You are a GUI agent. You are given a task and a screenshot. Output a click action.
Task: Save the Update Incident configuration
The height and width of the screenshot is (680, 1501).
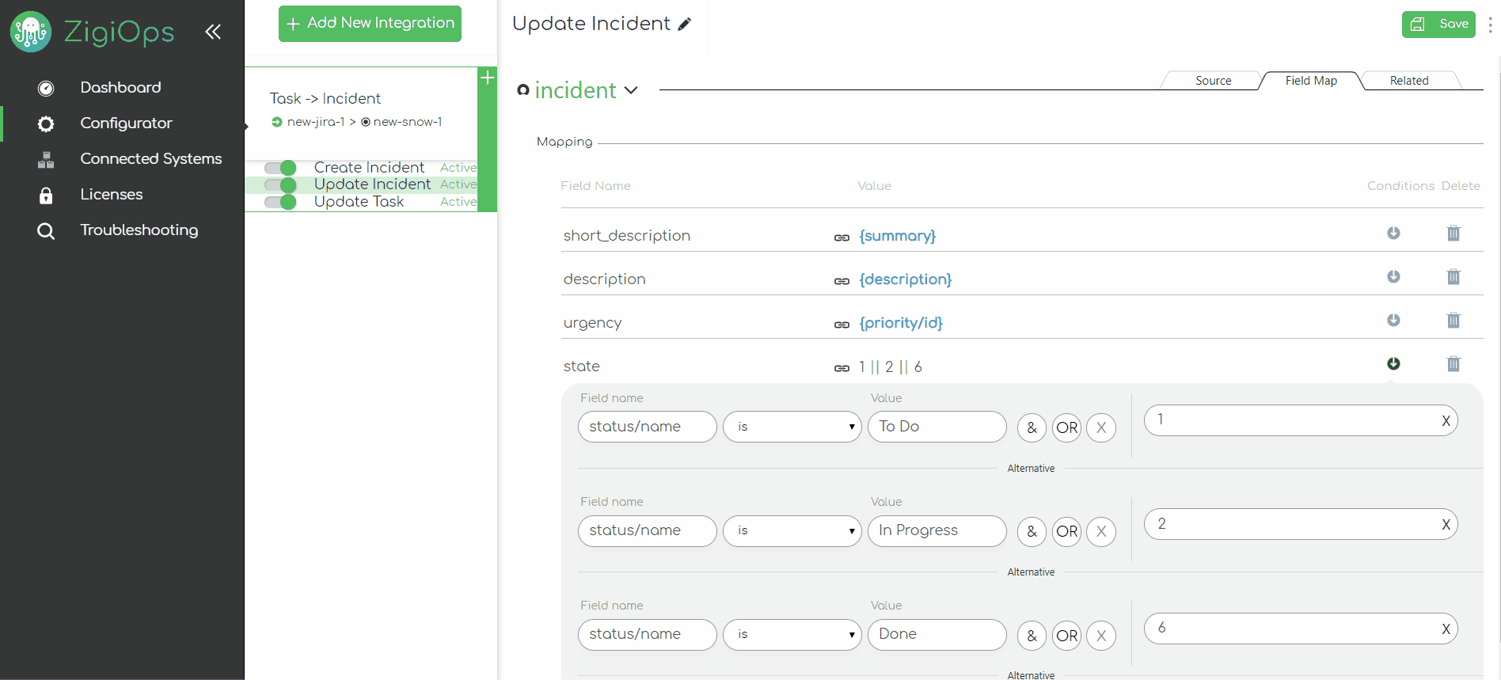tap(1438, 25)
